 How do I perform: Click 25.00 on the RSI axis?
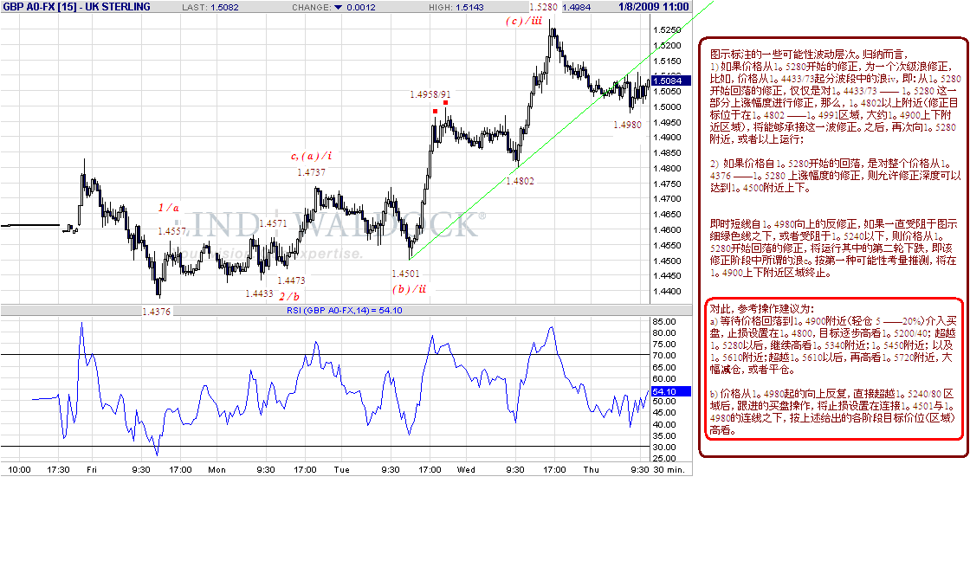point(663,458)
